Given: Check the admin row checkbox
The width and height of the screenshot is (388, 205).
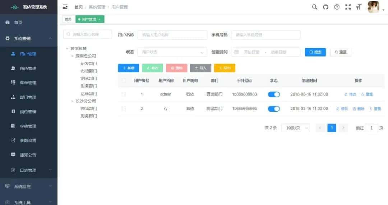Looking at the screenshot, I should tap(124, 94).
